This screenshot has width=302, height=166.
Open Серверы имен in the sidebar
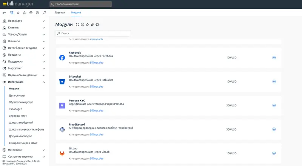pyautogui.click(x=18, y=116)
